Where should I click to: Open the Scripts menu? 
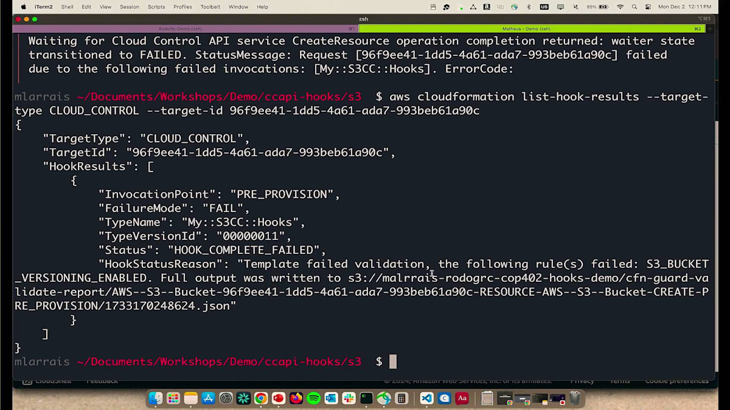(156, 7)
